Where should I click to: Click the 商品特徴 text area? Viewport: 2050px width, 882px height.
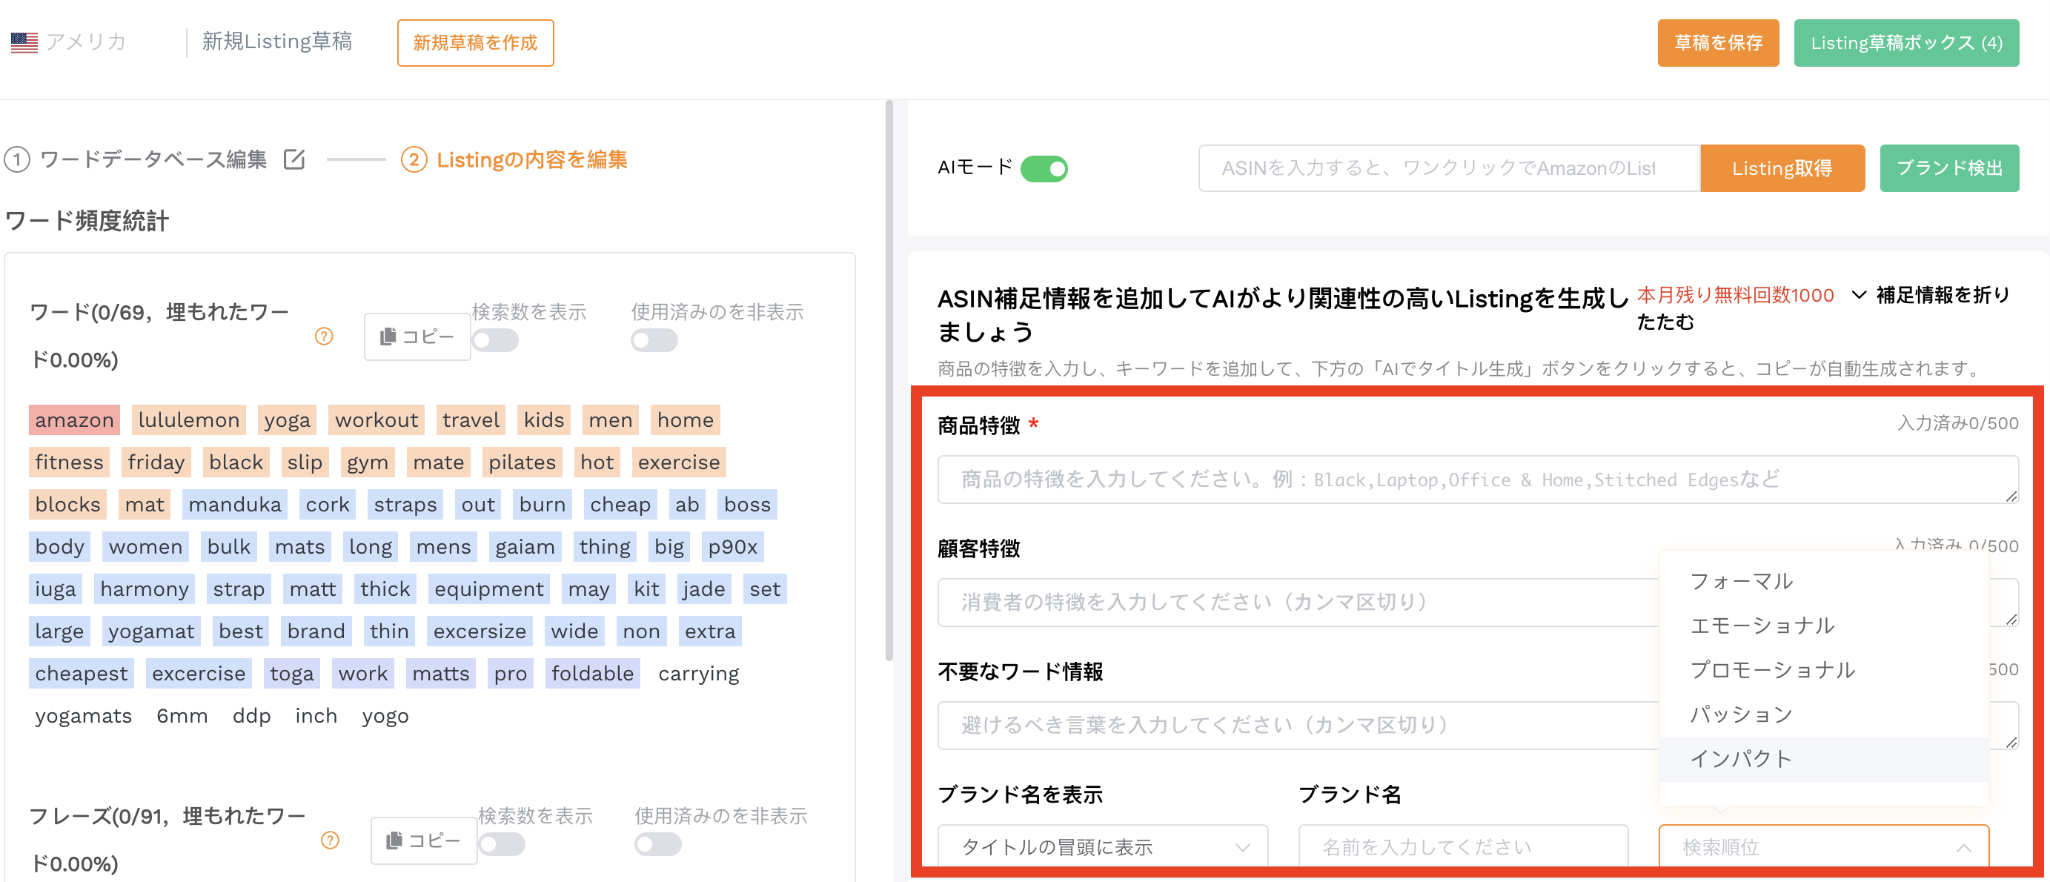click(x=1478, y=480)
